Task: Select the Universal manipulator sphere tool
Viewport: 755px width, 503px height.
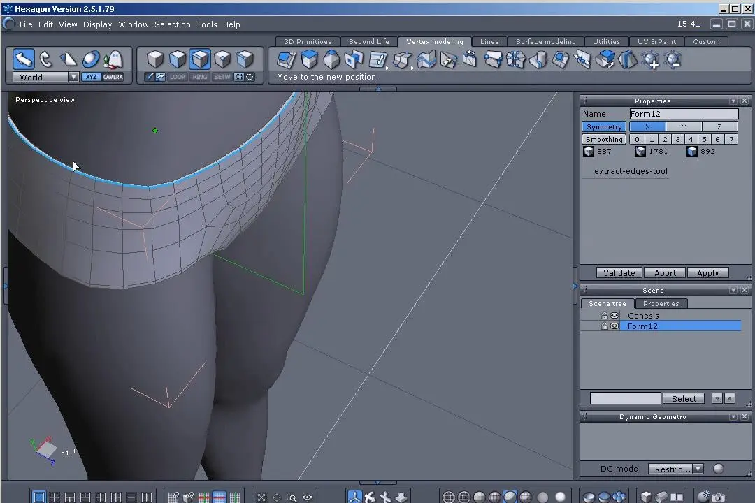Action: pos(90,59)
